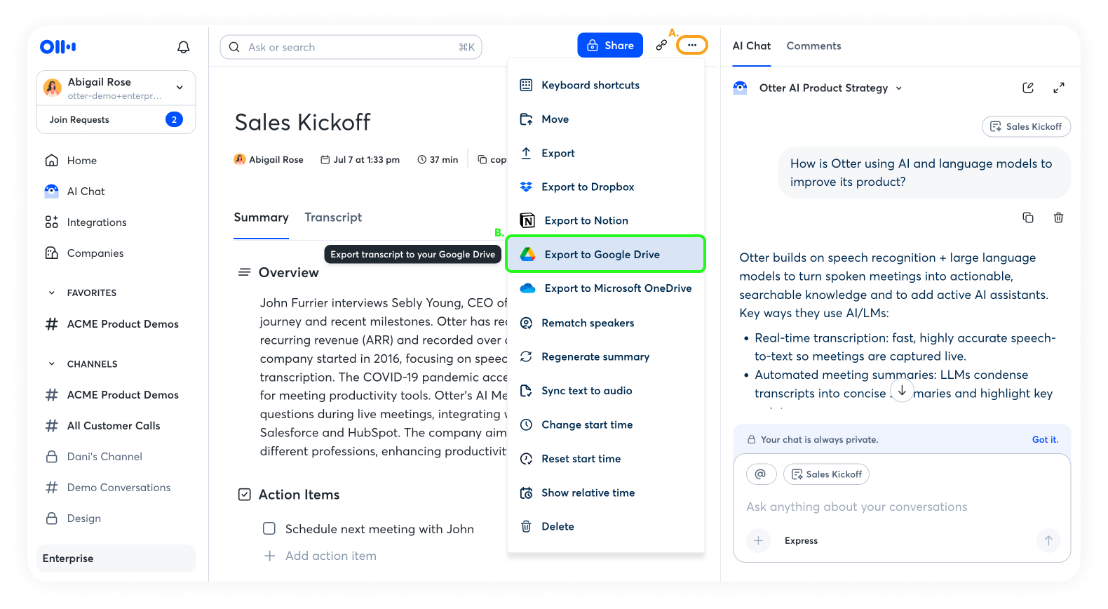This screenshot has width=1108, height=609.
Task: Select Rematch speakers
Action: click(x=606, y=323)
